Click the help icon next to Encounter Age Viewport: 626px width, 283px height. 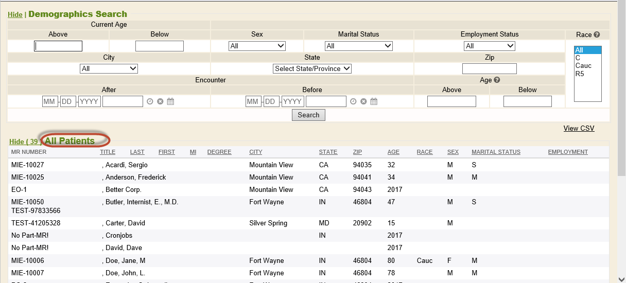point(497,80)
